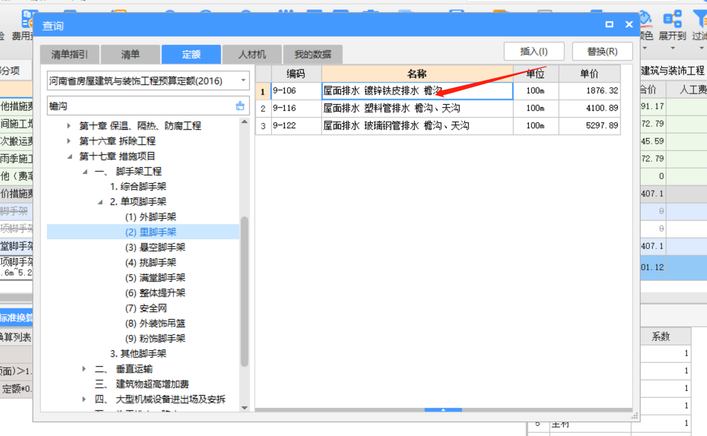
Task: Select code cell 9-106
Action: pos(296,91)
